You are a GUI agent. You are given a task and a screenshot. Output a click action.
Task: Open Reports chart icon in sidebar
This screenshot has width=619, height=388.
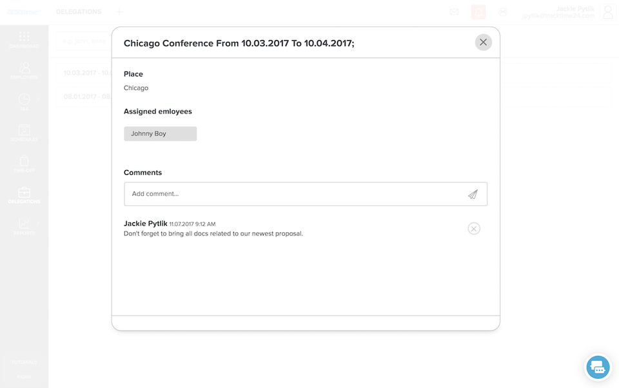24,227
